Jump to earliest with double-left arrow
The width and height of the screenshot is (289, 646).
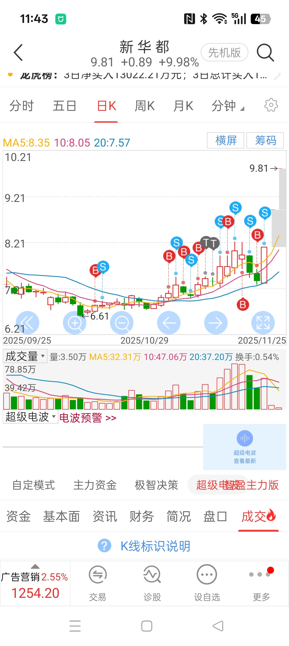28,323
